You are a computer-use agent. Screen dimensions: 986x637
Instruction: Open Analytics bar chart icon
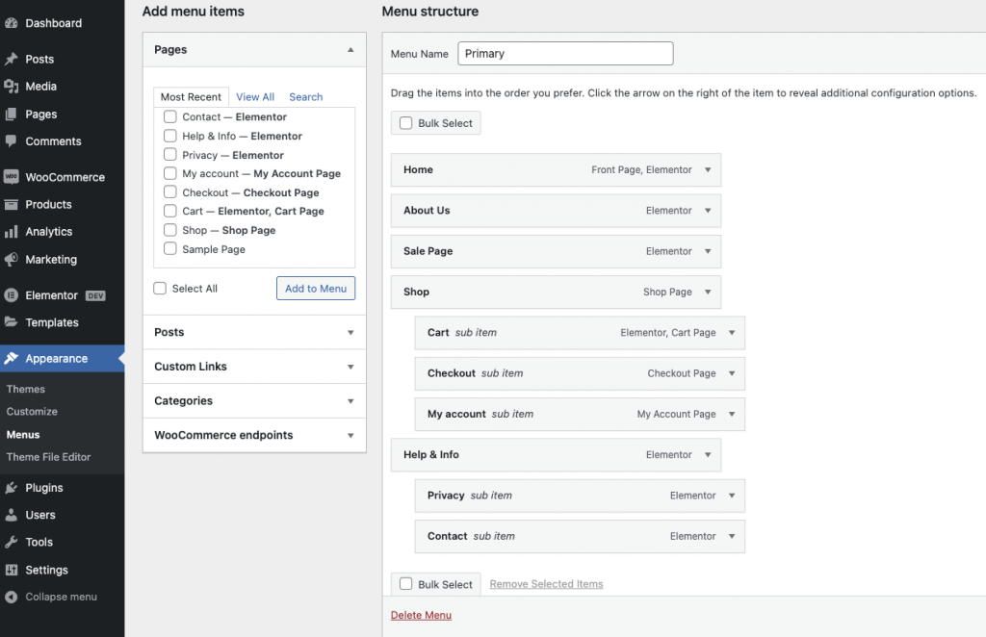(x=12, y=232)
